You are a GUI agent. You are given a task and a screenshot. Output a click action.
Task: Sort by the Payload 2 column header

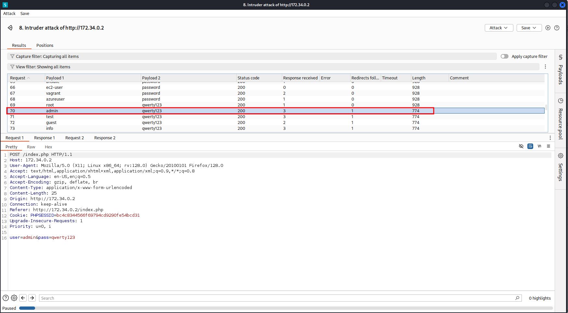click(x=189, y=78)
